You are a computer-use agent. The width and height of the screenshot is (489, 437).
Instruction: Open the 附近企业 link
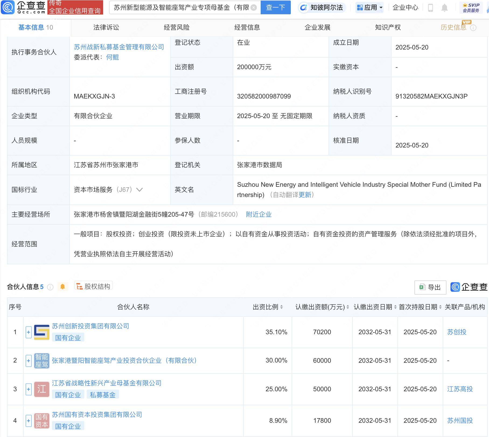pos(258,214)
